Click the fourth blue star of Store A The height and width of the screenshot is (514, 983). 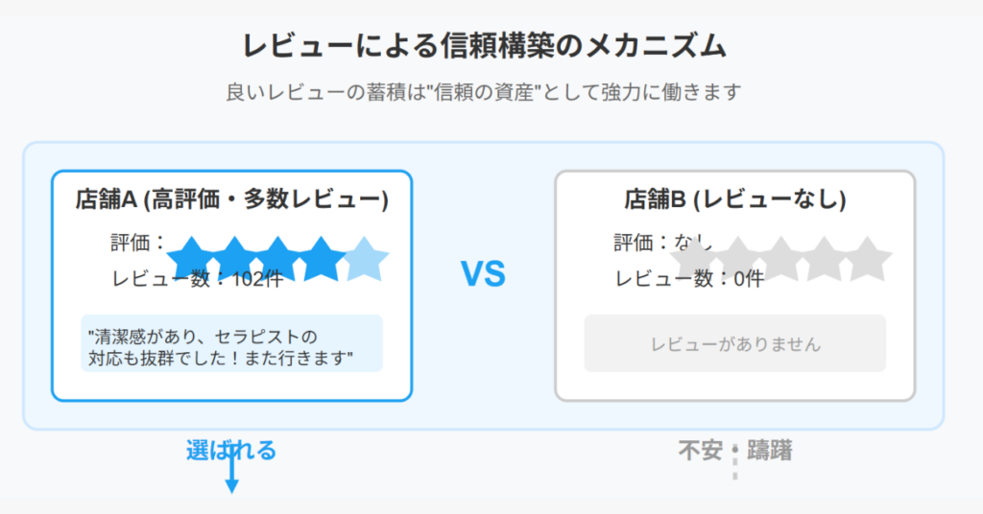[321, 259]
